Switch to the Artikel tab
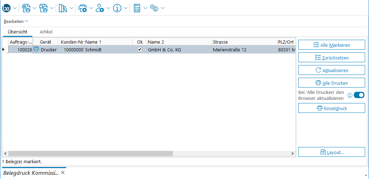 pyautogui.click(x=46, y=32)
